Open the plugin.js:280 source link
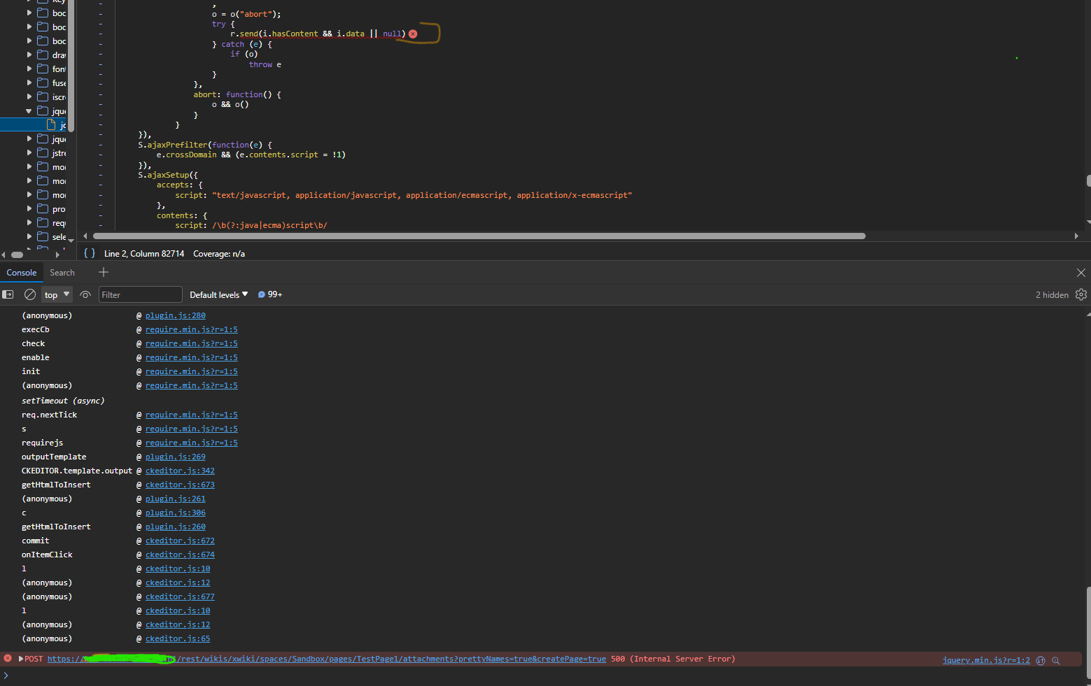This screenshot has height=686, width=1091. pyautogui.click(x=176, y=315)
